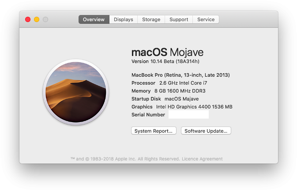Select the Support tab
This screenshot has height=190, width=297.
(179, 19)
